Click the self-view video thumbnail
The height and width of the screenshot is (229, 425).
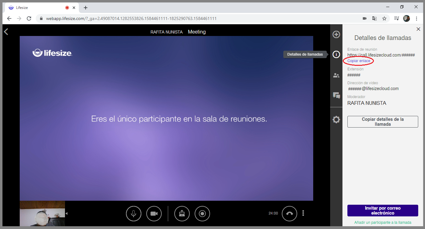coord(42,214)
